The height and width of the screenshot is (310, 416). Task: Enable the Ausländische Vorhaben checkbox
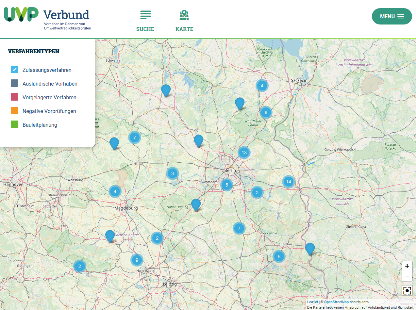click(x=14, y=83)
